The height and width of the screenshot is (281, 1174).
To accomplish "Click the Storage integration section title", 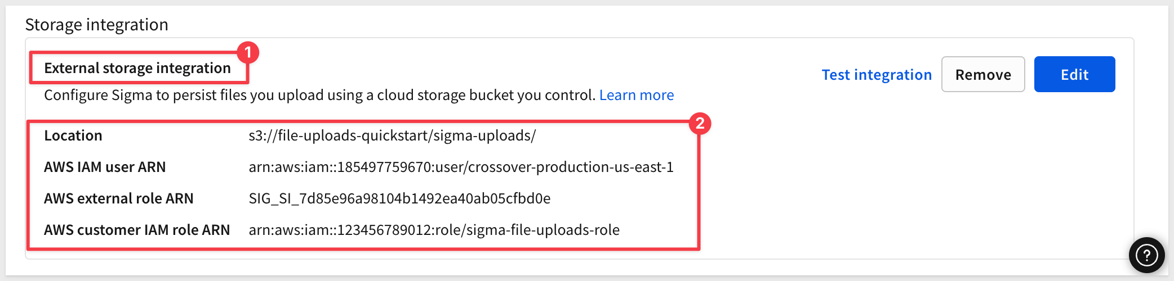I will 97,25.
